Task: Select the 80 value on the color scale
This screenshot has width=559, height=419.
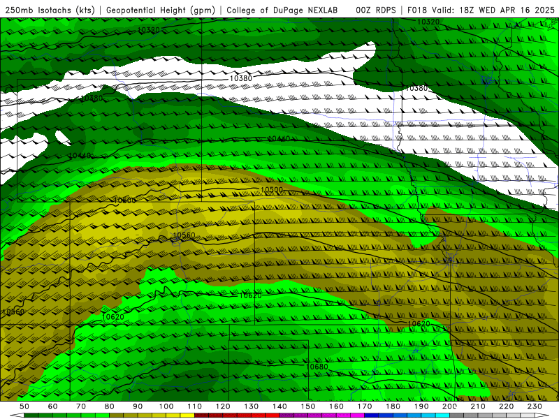Action: (x=110, y=406)
